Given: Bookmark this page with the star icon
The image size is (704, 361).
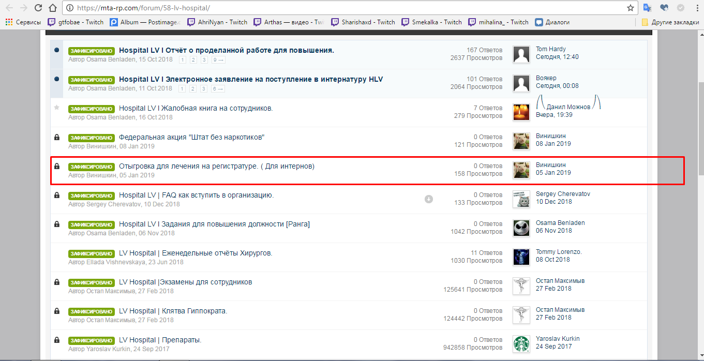Looking at the screenshot, I should [x=631, y=8].
